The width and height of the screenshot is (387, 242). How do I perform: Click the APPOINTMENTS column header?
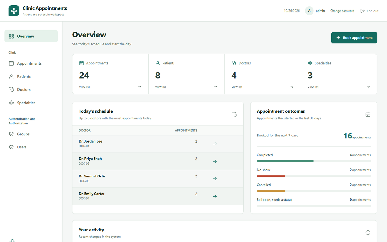tap(186, 130)
